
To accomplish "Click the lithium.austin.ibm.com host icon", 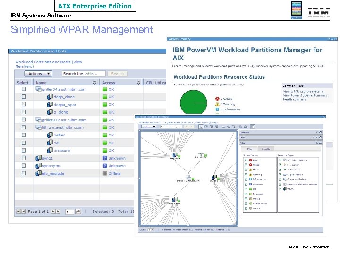I will click(38, 127).
